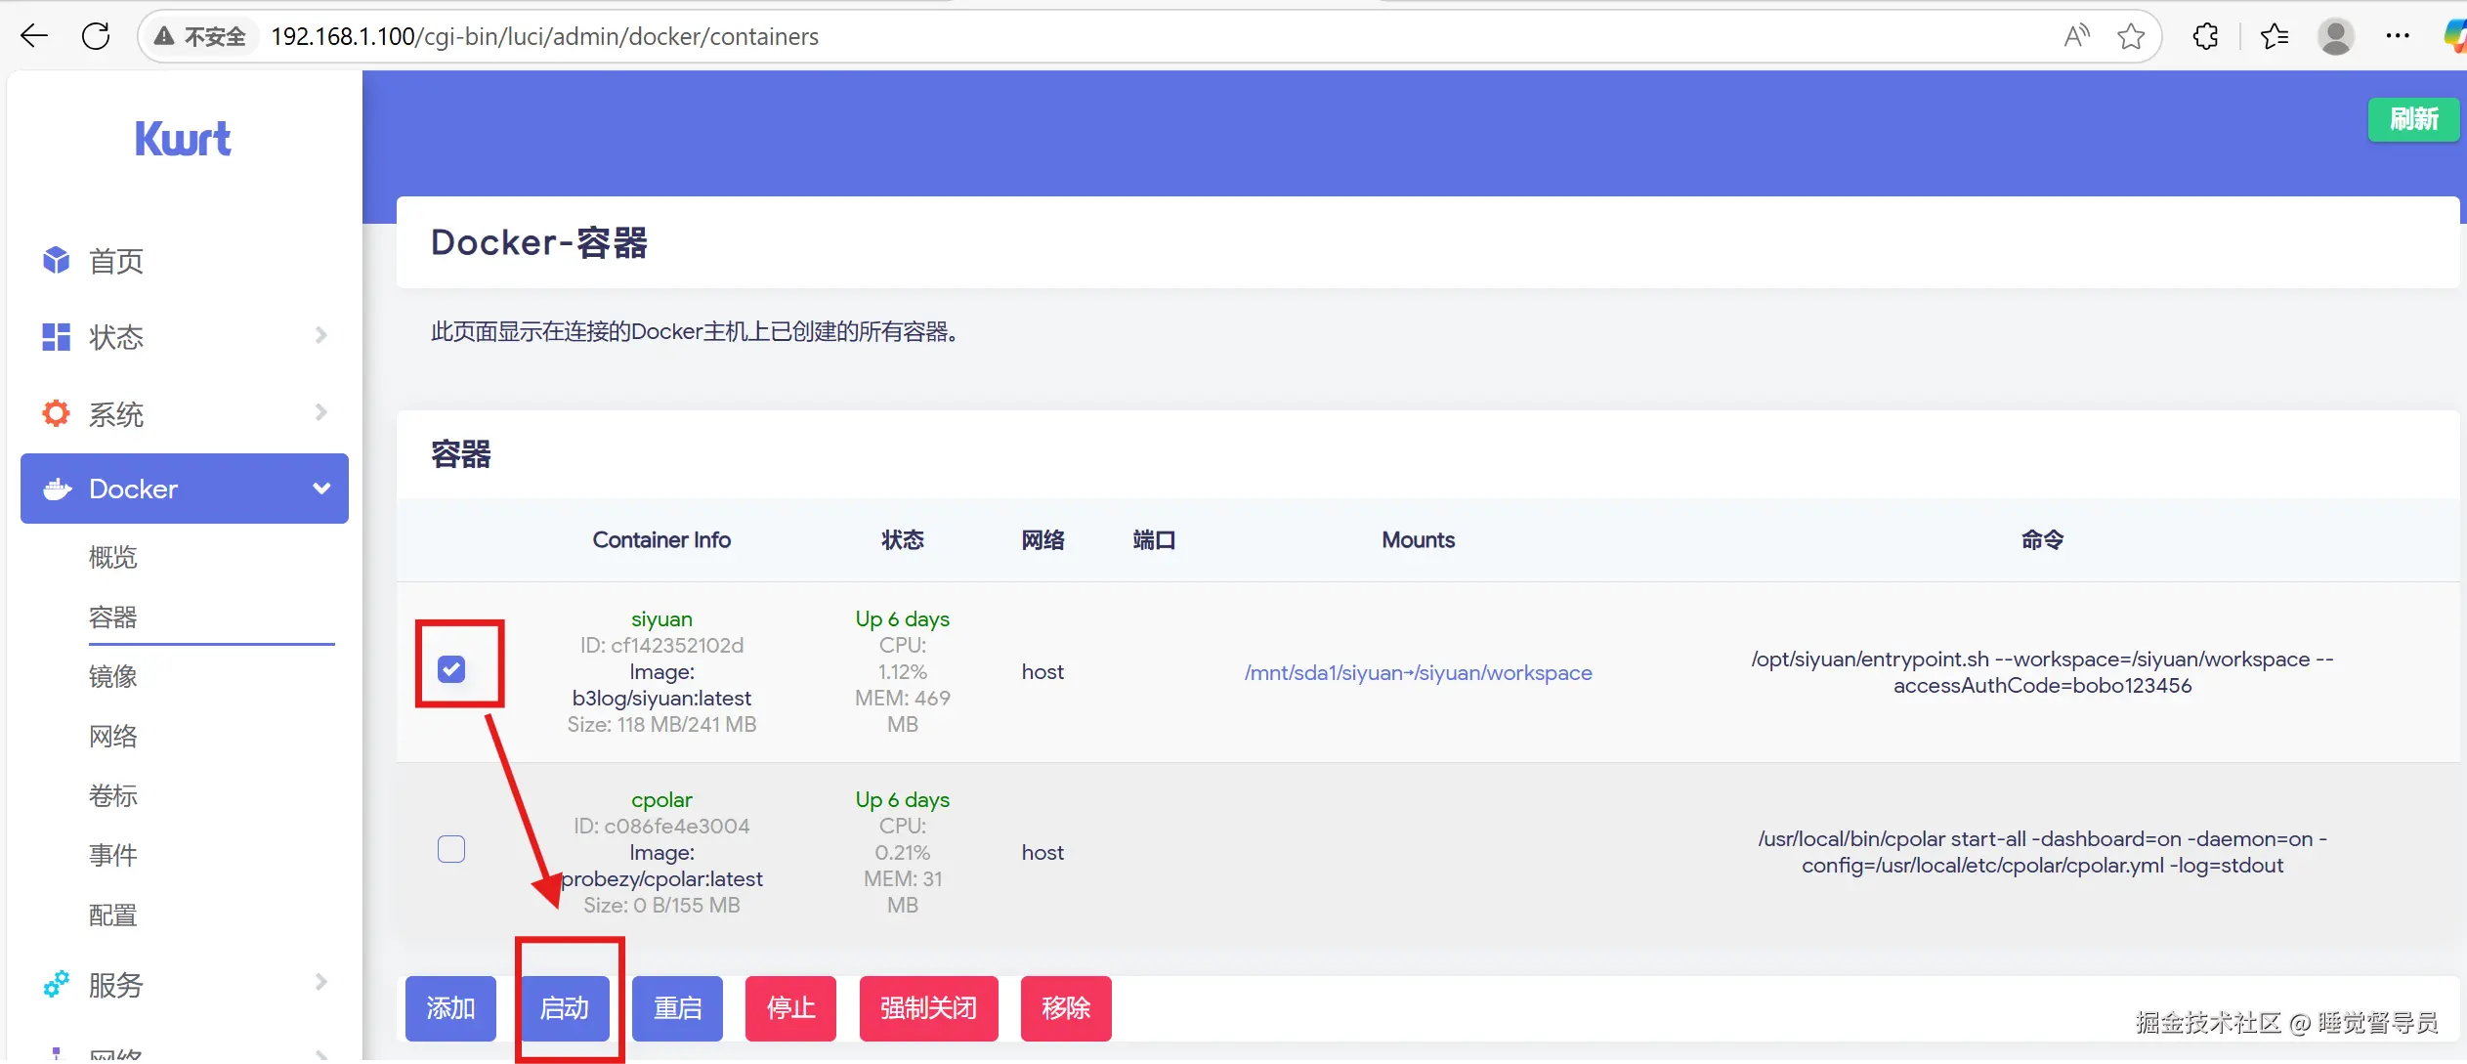Screen dimensions: 2467x1064
Task: Click the home cube icon beside 首页
Action: (x=56, y=260)
